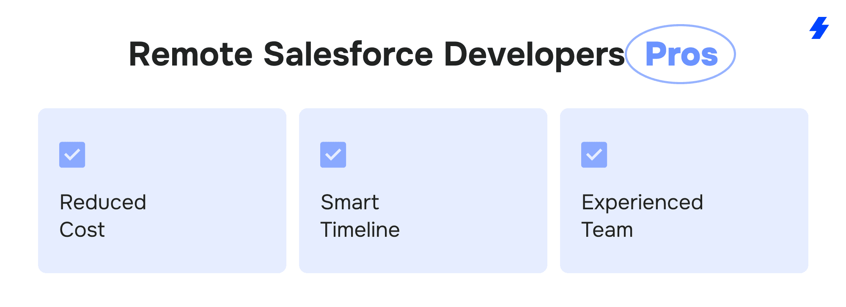Click the word "Timeline" in the middle card

pyautogui.click(x=360, y=230)
